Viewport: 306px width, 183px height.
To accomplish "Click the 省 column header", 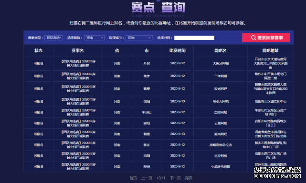I will tap(117, 50).
